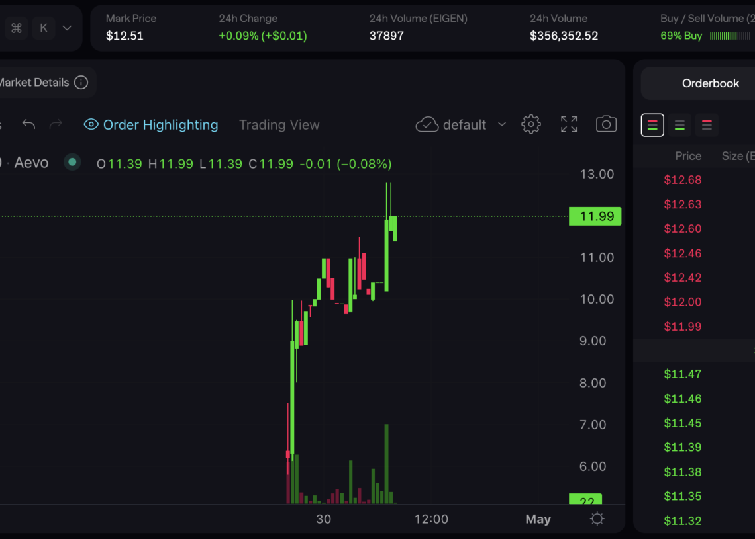Take a chart screenshot with the camera icon
Viewport: 755px width, 539px height.
606,124
